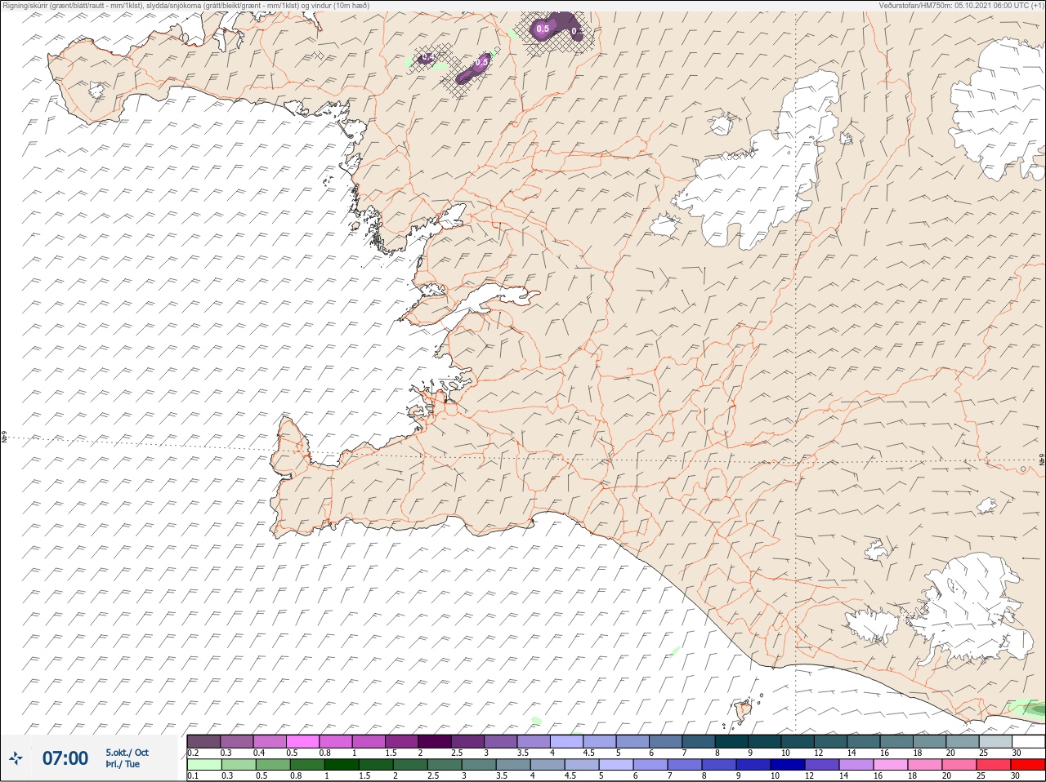Select upper legend swatch labeled 0.2
The width and height of the screenshot is (1046, 782).
click(203, 742)
